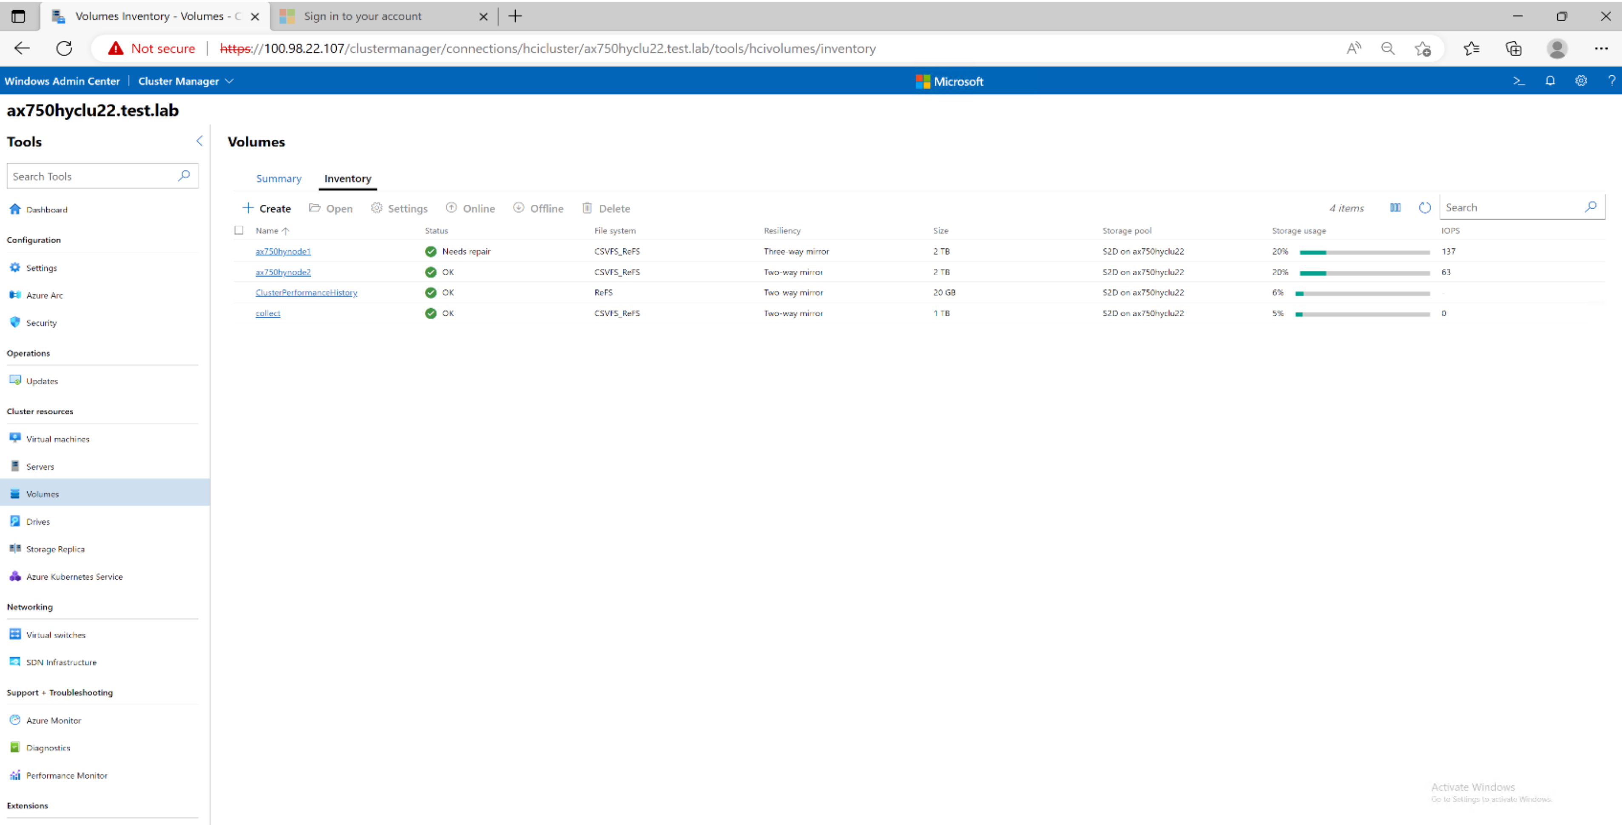Click the Inventory tab
The height and width of the screenshot is (825, 1622).
(x=347, y=178)
